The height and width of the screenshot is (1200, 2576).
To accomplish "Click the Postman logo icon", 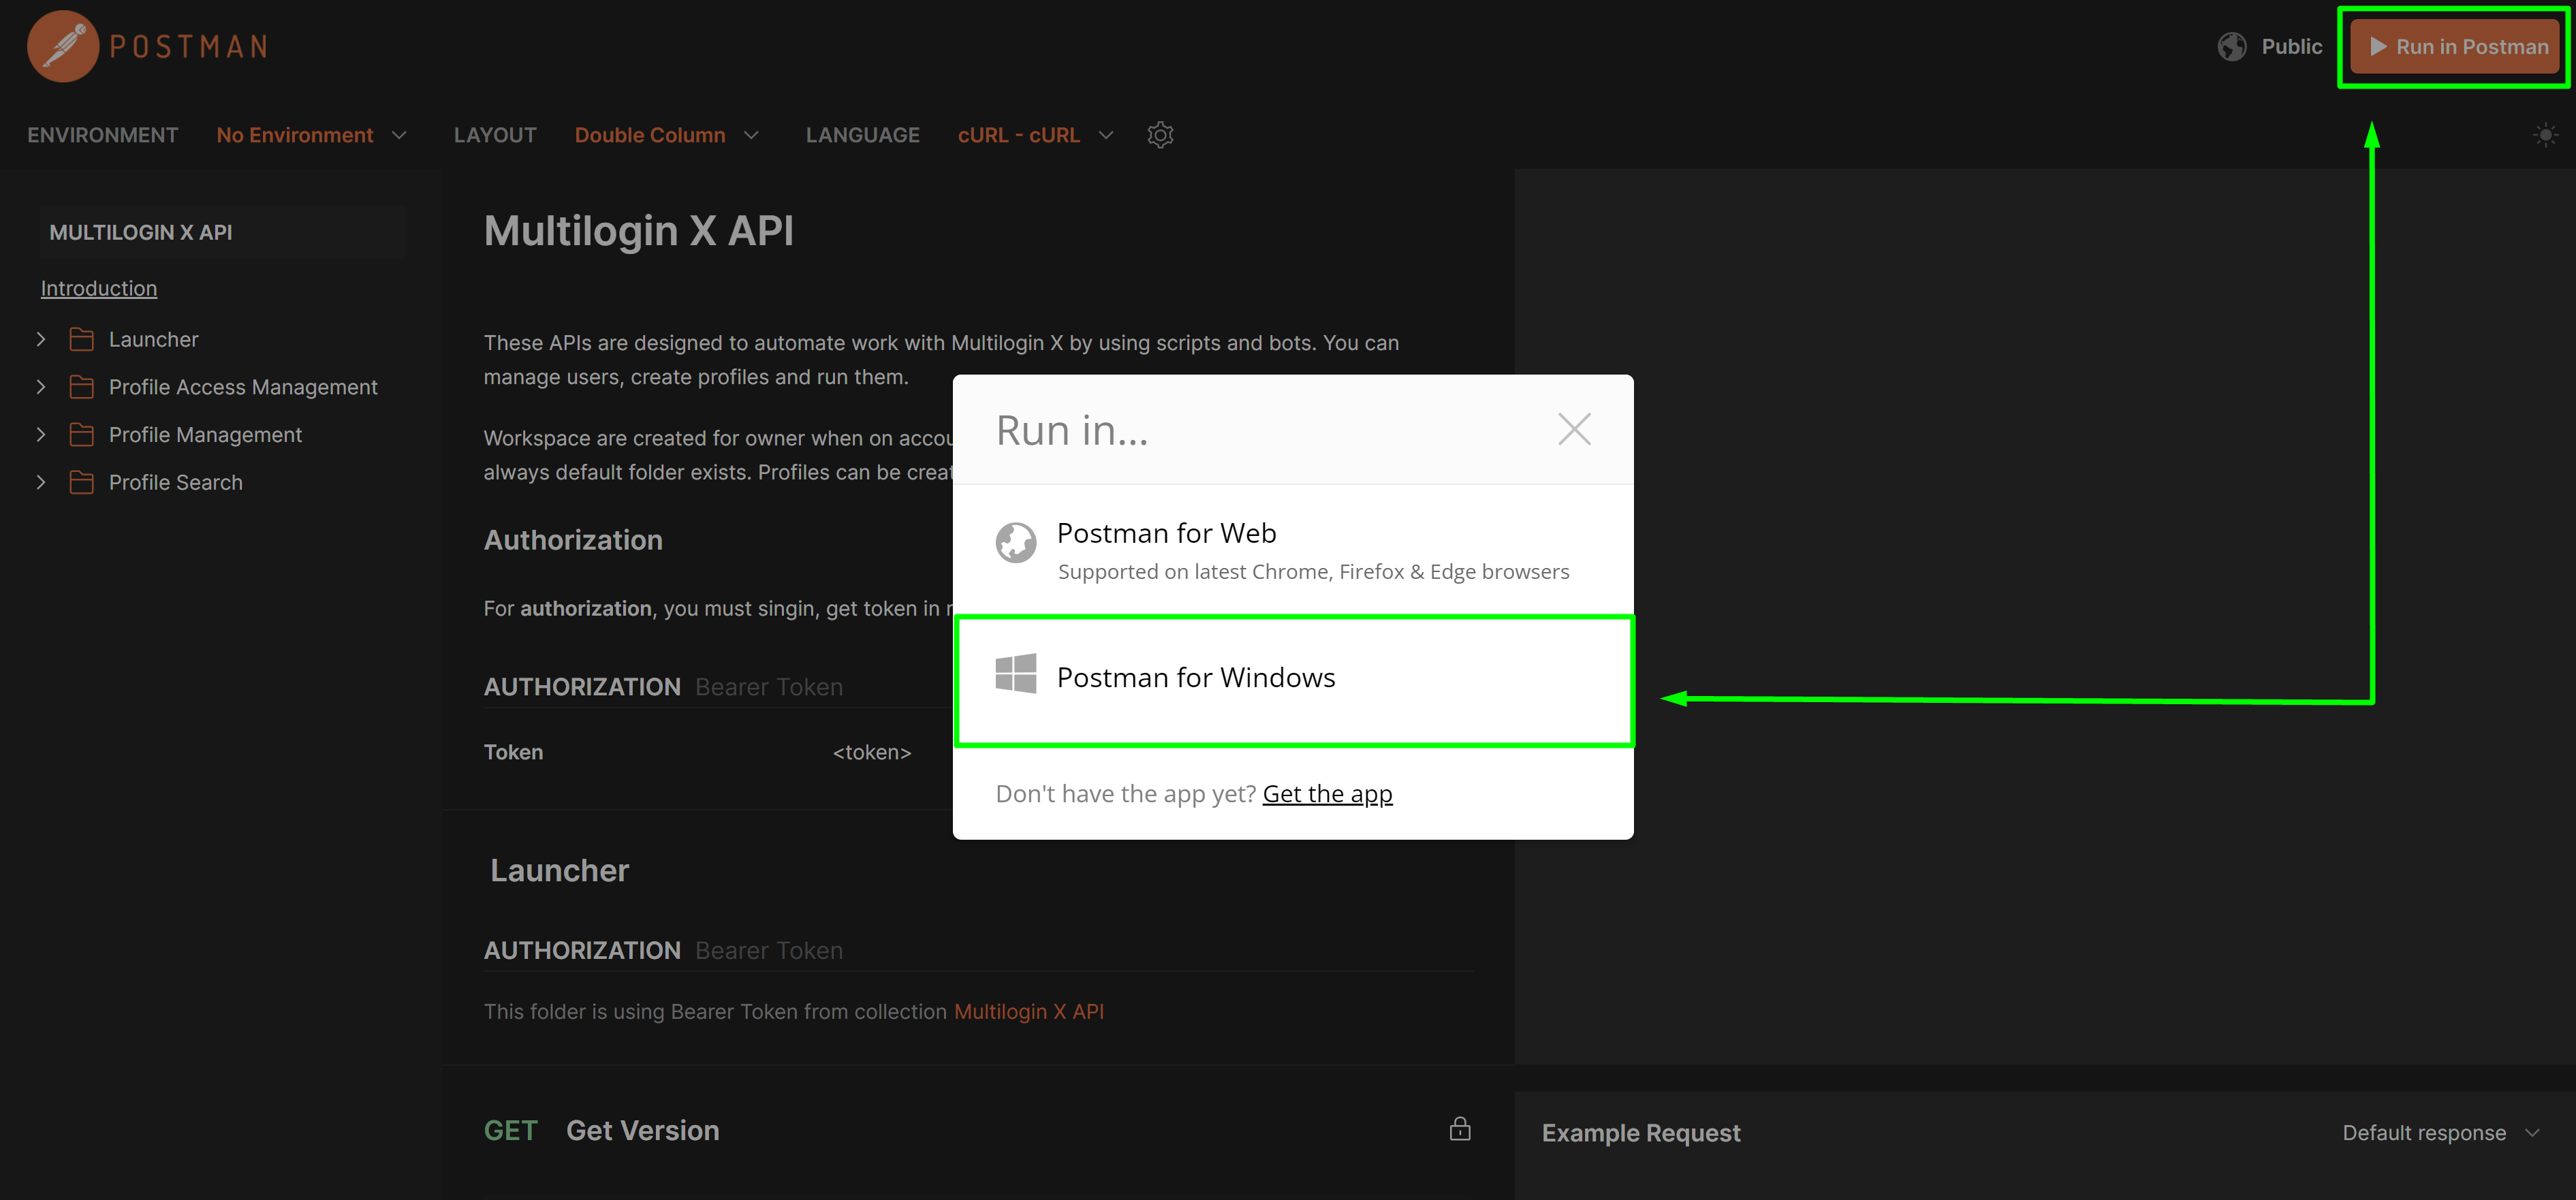I will pos(62,46).
